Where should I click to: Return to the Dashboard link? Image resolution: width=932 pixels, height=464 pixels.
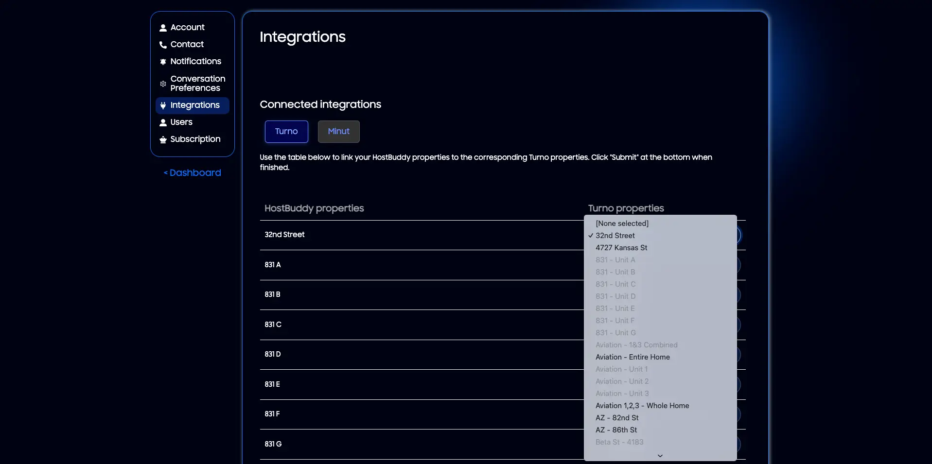click(x=193, y=173)
